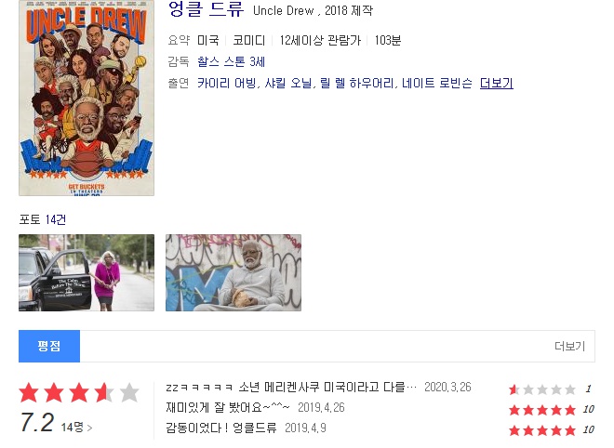Open the 감동이었다 엉클드류 review

221,428
